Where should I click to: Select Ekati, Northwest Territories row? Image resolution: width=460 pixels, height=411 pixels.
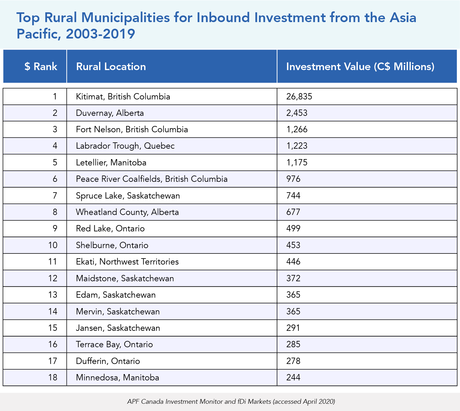pyautogui.click(x=127, y=262)
